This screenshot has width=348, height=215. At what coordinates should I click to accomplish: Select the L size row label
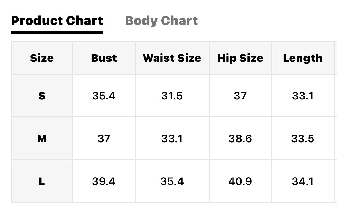pos(42,181)
